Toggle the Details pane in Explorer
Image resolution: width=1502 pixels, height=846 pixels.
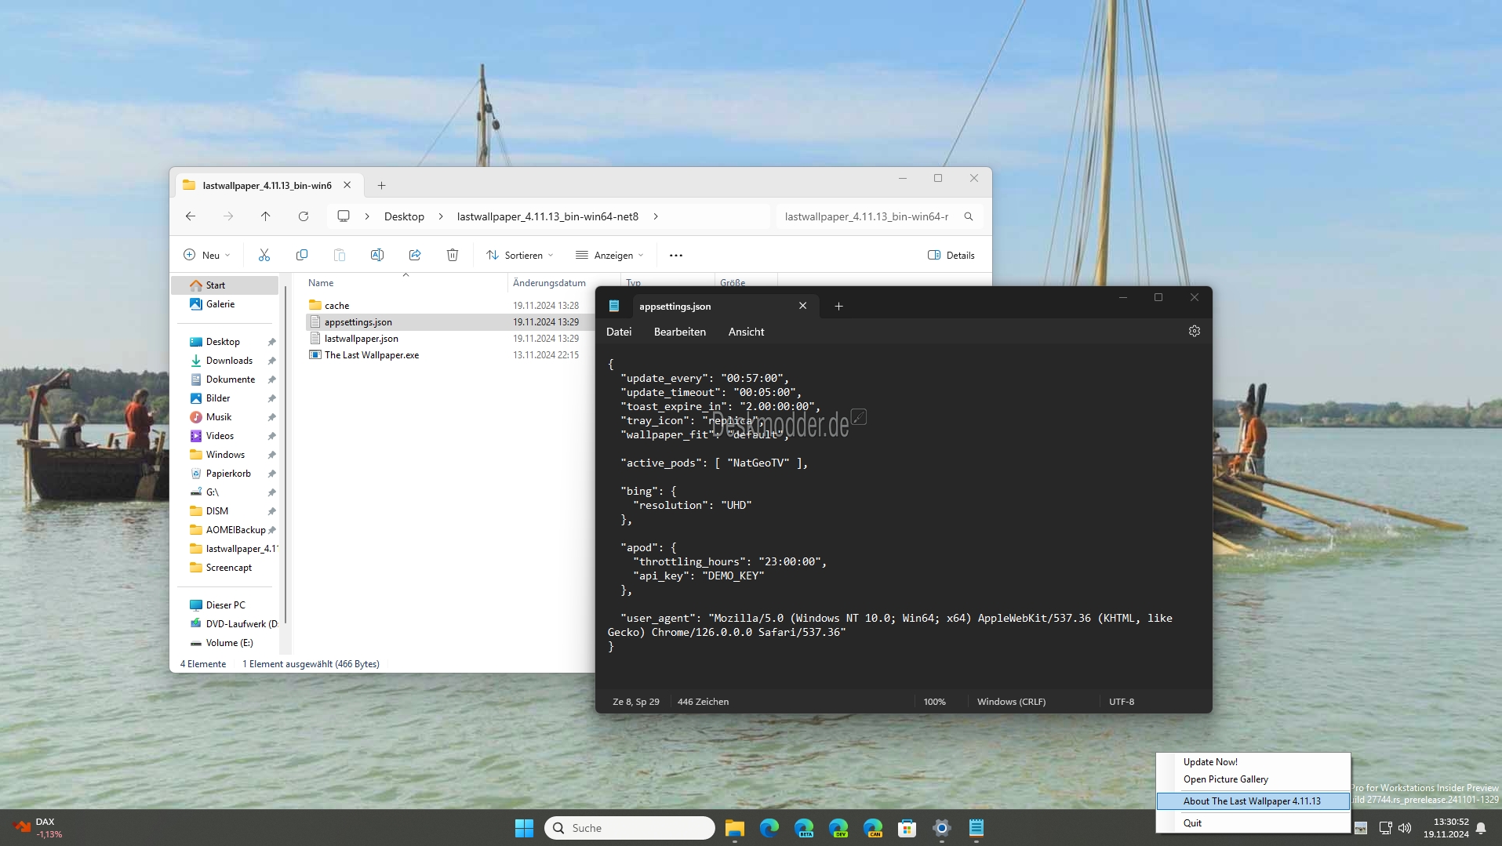[x=951, y=255]
